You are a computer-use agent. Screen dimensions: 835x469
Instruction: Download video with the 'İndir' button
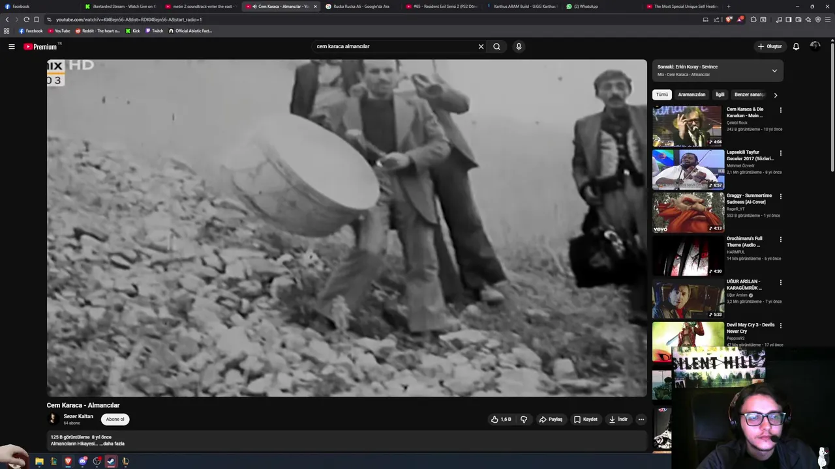click(x=618, y=419)
